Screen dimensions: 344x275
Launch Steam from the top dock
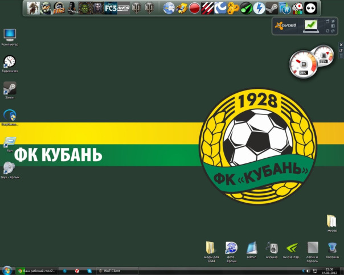point(272,8)
